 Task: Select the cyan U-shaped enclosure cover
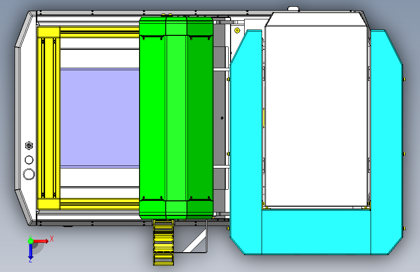tap(316, 231)
